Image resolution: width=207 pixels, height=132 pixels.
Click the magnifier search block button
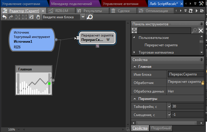[x=90, y=17]
